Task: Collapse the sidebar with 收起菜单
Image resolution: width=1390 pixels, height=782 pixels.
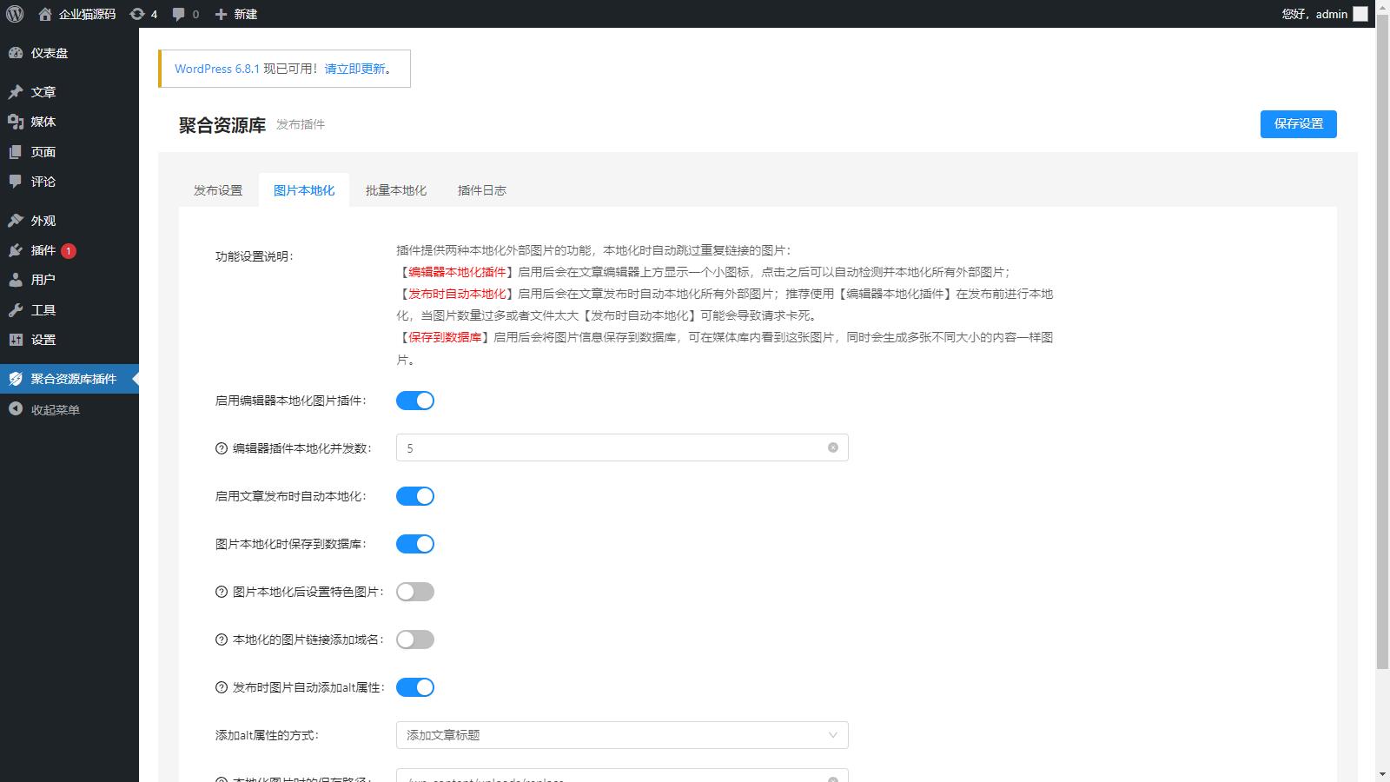Action: coord(55,410)
